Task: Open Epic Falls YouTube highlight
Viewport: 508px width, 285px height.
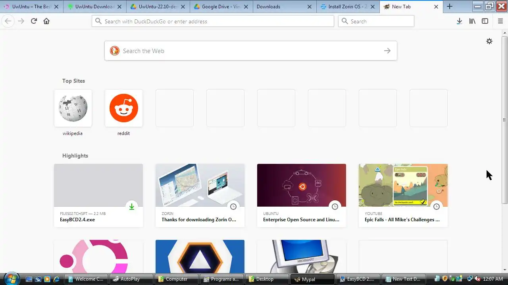Action: pos(403,196)
